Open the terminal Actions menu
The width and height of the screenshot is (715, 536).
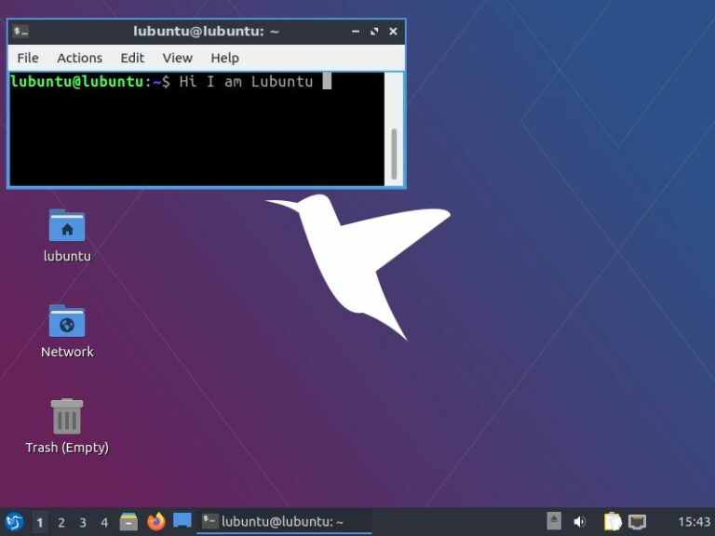(x=79, y=58)
